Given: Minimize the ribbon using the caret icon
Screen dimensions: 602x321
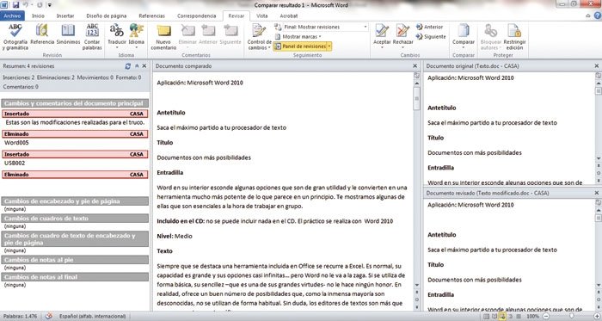Looking at the screenshot, I should pos(588,15).
